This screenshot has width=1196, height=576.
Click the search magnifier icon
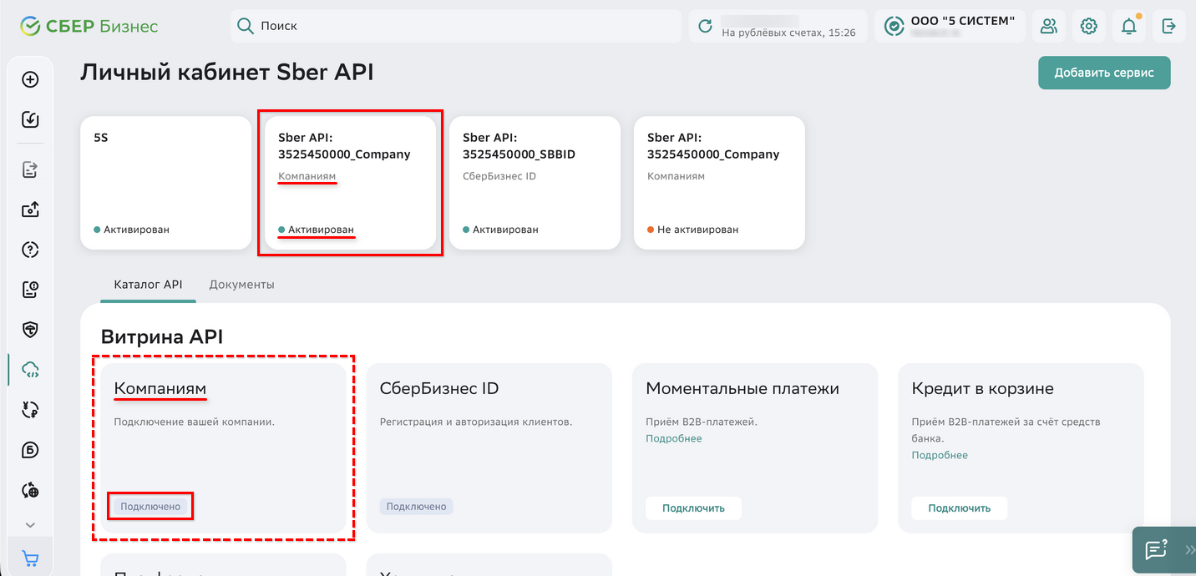coord(246,26)
